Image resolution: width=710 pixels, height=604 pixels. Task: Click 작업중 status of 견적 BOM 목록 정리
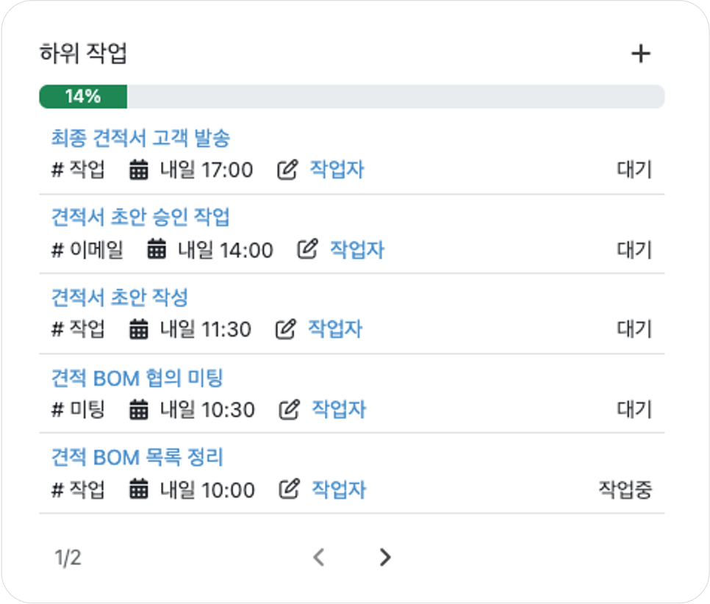click(625, 489)
